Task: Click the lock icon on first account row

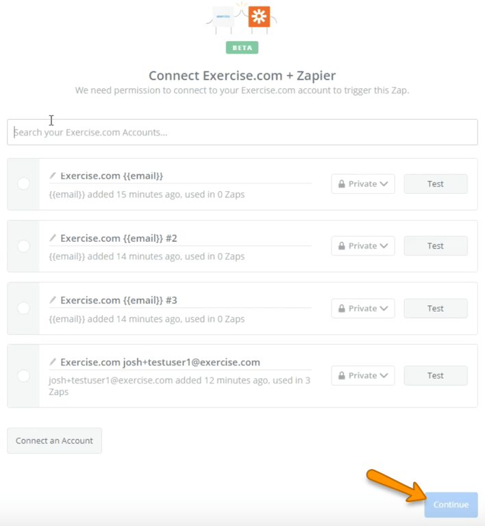Action: (x=341, y=184)
